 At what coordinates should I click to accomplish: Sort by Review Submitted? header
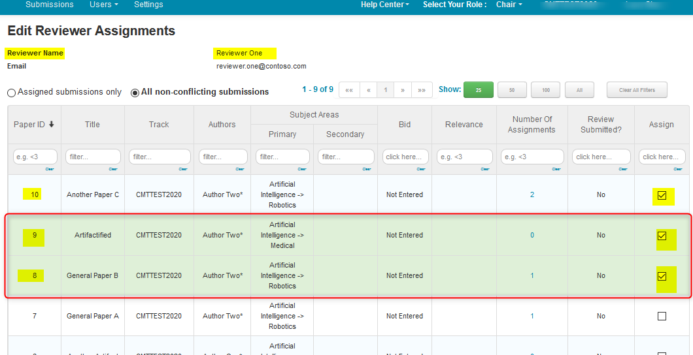pyautogui.click(x=601, y=125)
